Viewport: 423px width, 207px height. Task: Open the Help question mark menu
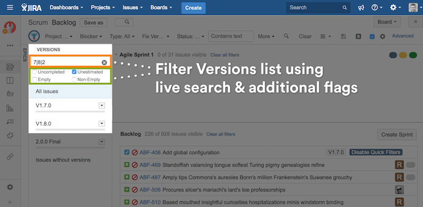click(377, 7)
